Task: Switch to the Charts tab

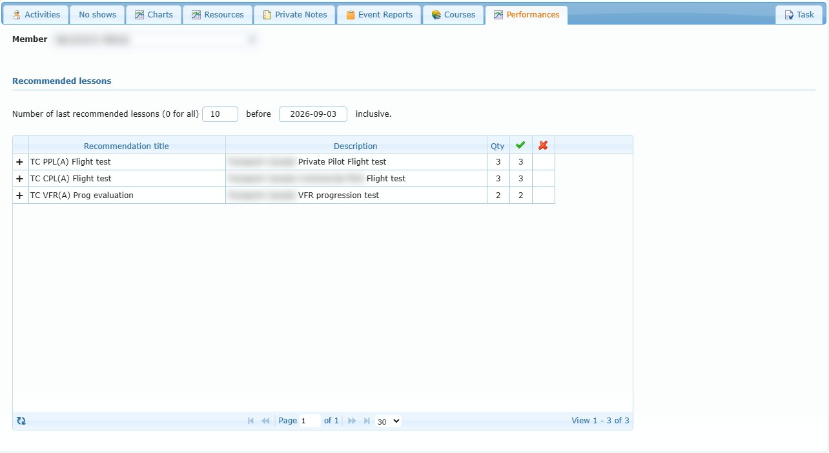Action: tap(154, 15)
